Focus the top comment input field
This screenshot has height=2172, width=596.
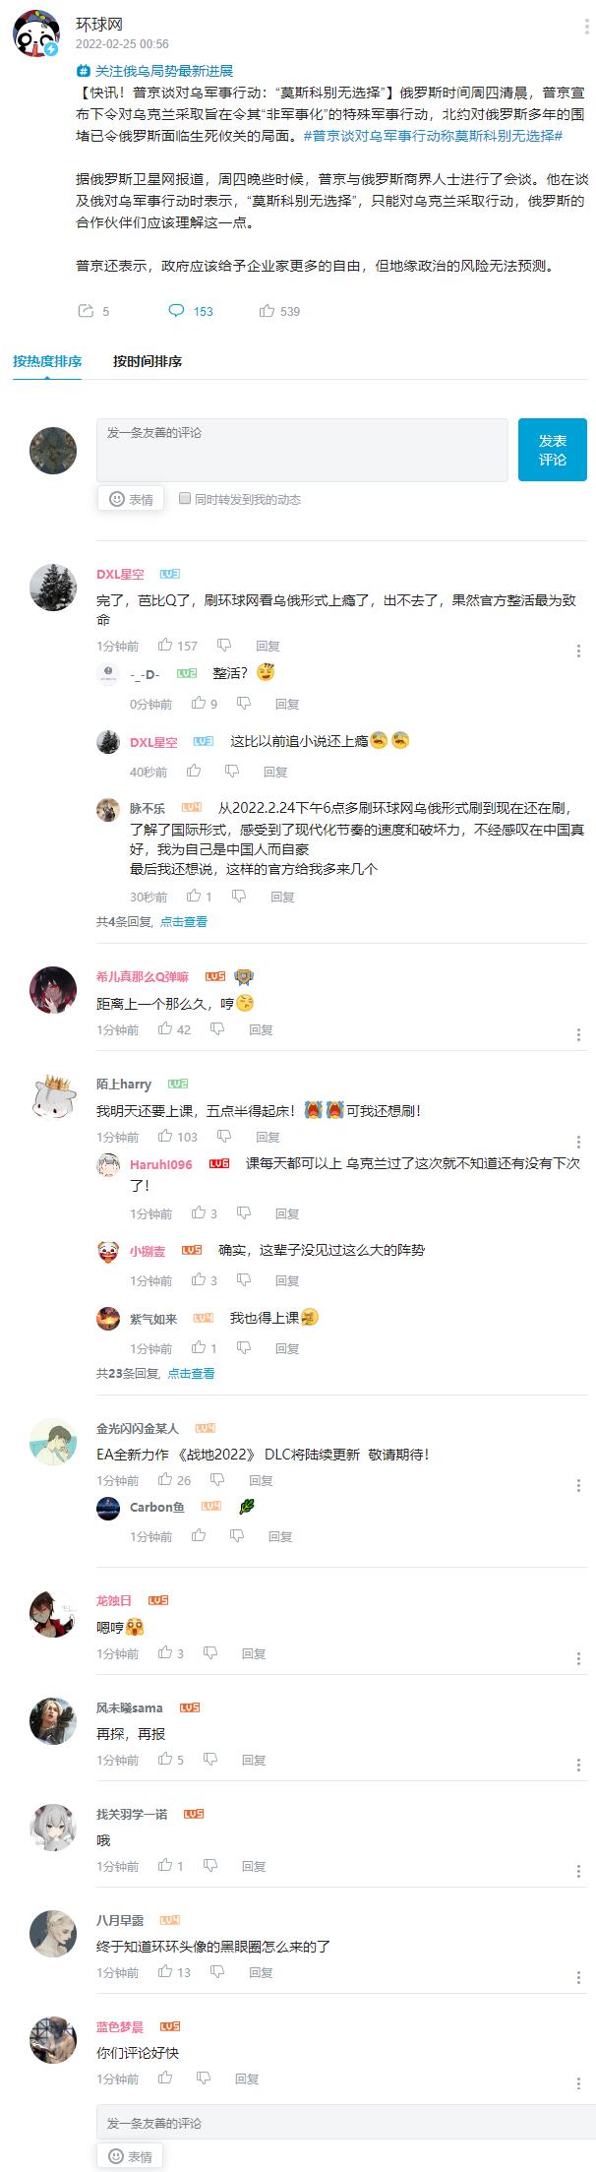[x=302, y=450]
